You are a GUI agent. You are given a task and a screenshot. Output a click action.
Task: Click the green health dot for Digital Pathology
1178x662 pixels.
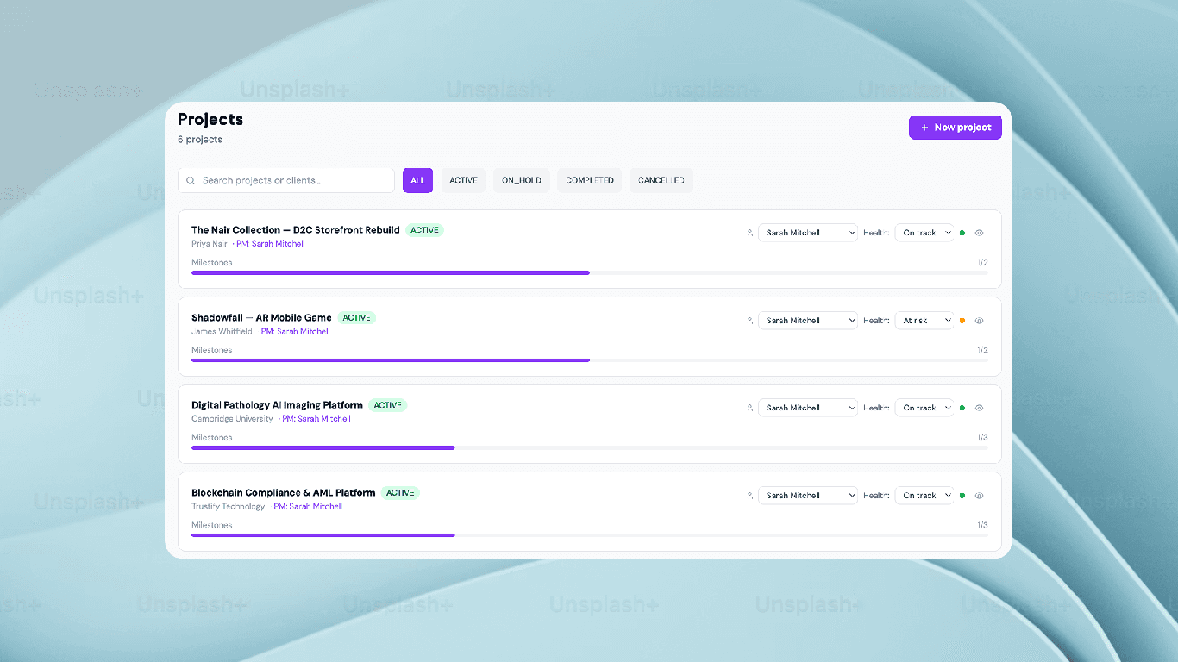(962, 408)
